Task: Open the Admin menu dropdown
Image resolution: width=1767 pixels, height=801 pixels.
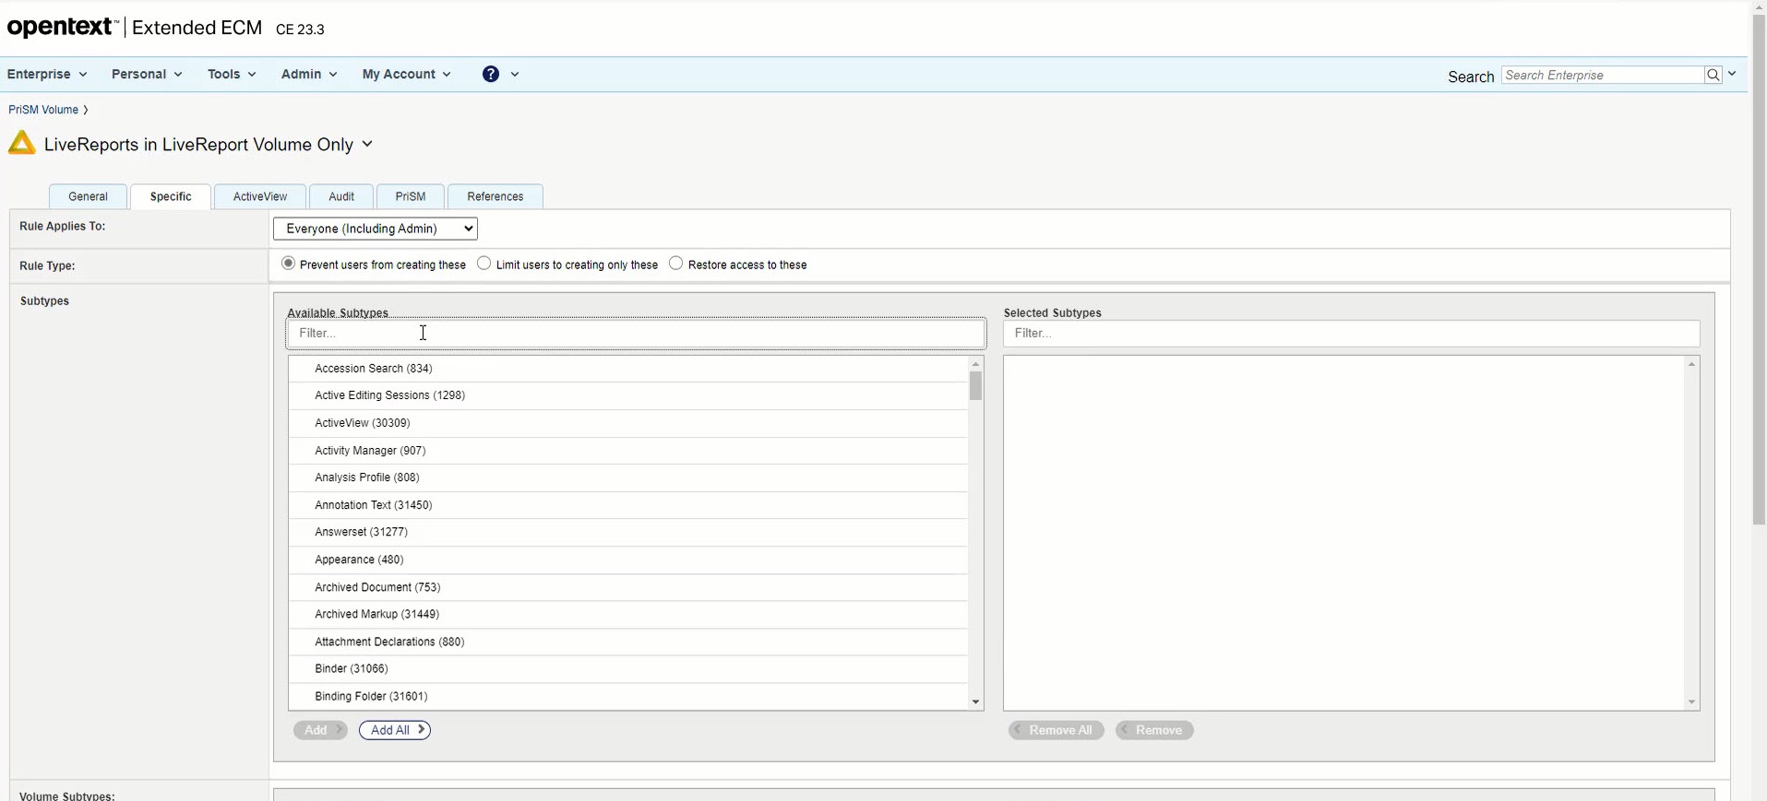Action: (309, 74)
